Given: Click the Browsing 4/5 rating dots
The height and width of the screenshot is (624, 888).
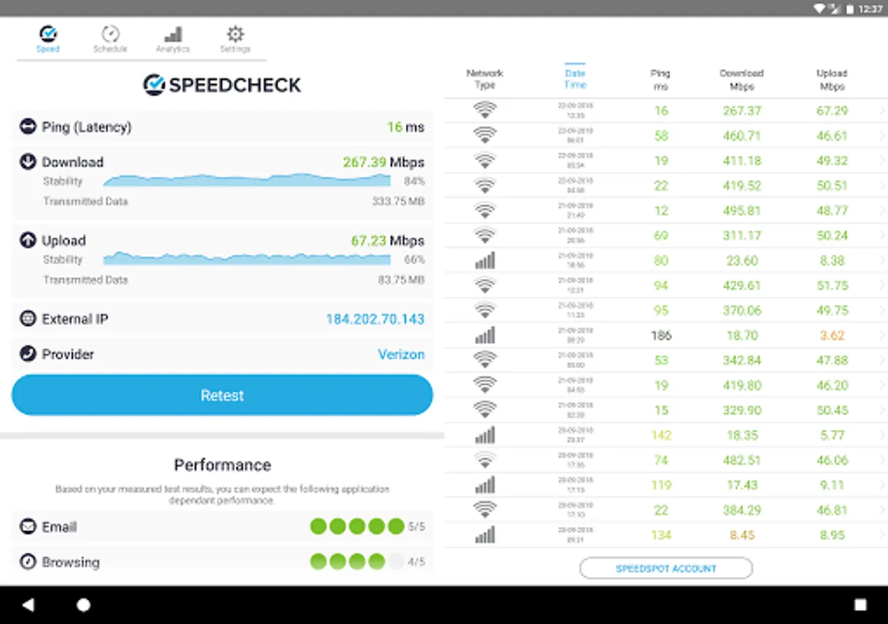Looking at the screenshot, I should coord(357,562).
